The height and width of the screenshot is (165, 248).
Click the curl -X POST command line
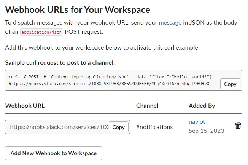pyautogui.click(x=111, y=77)
